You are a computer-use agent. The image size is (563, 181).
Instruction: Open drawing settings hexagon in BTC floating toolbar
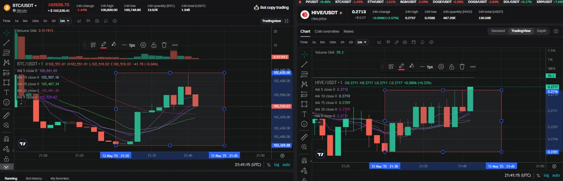pyautogui.click(x=144, y=45)
